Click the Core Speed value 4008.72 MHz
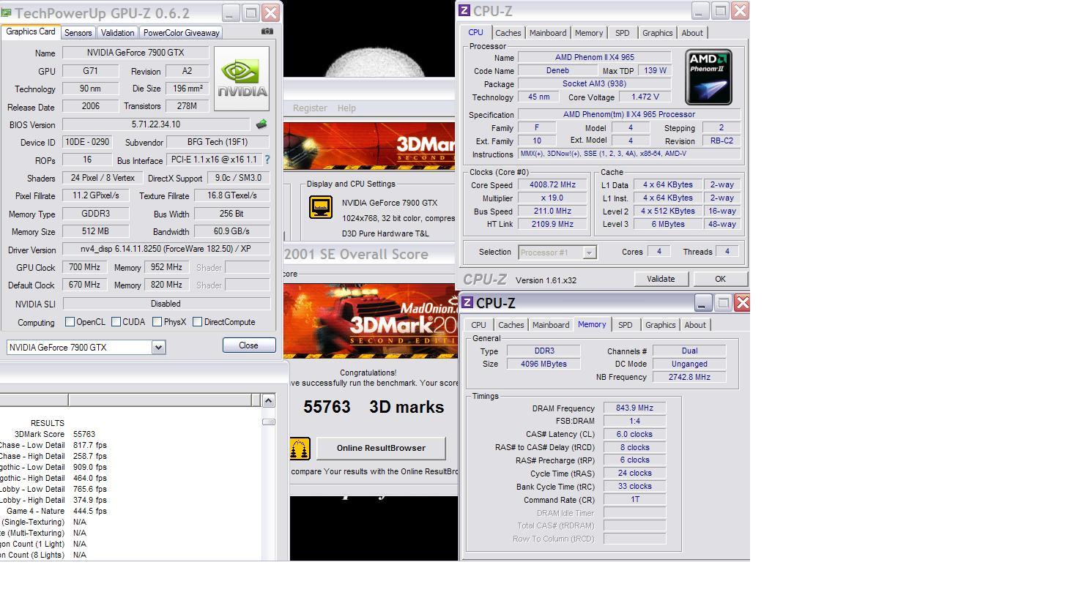This screenshot has height=606, width=1076. point(552,185)
